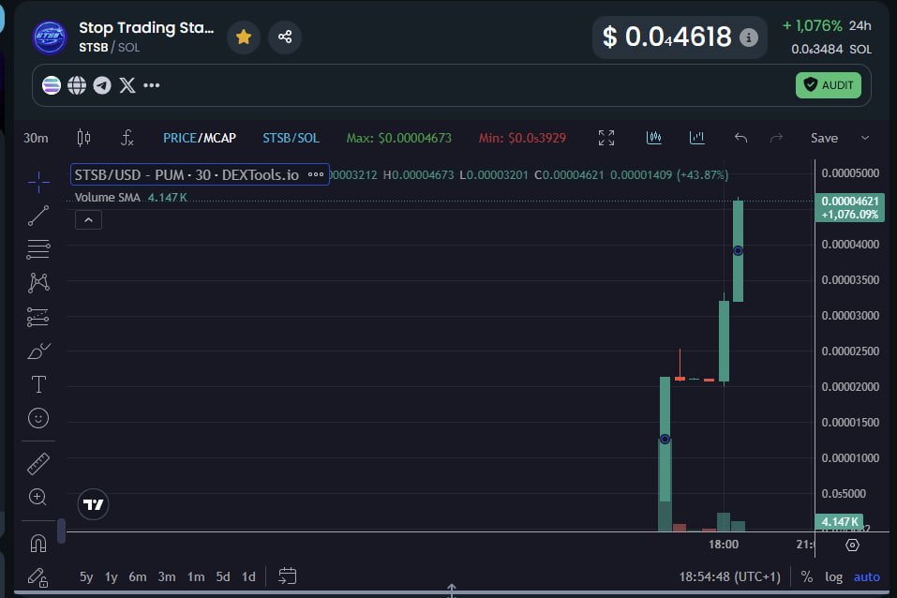Viewport: 897px width, 598px height.
Task: Click the trade marker on latest candle
Action: point(738,250)
